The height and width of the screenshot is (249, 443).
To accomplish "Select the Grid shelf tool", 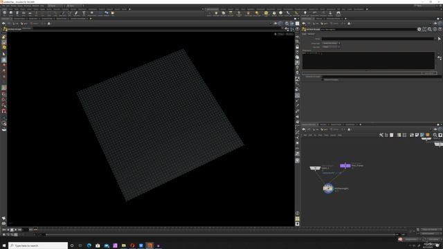I will coord(30,13).
